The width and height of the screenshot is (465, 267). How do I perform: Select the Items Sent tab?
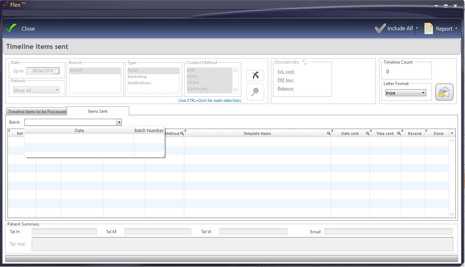98,111
